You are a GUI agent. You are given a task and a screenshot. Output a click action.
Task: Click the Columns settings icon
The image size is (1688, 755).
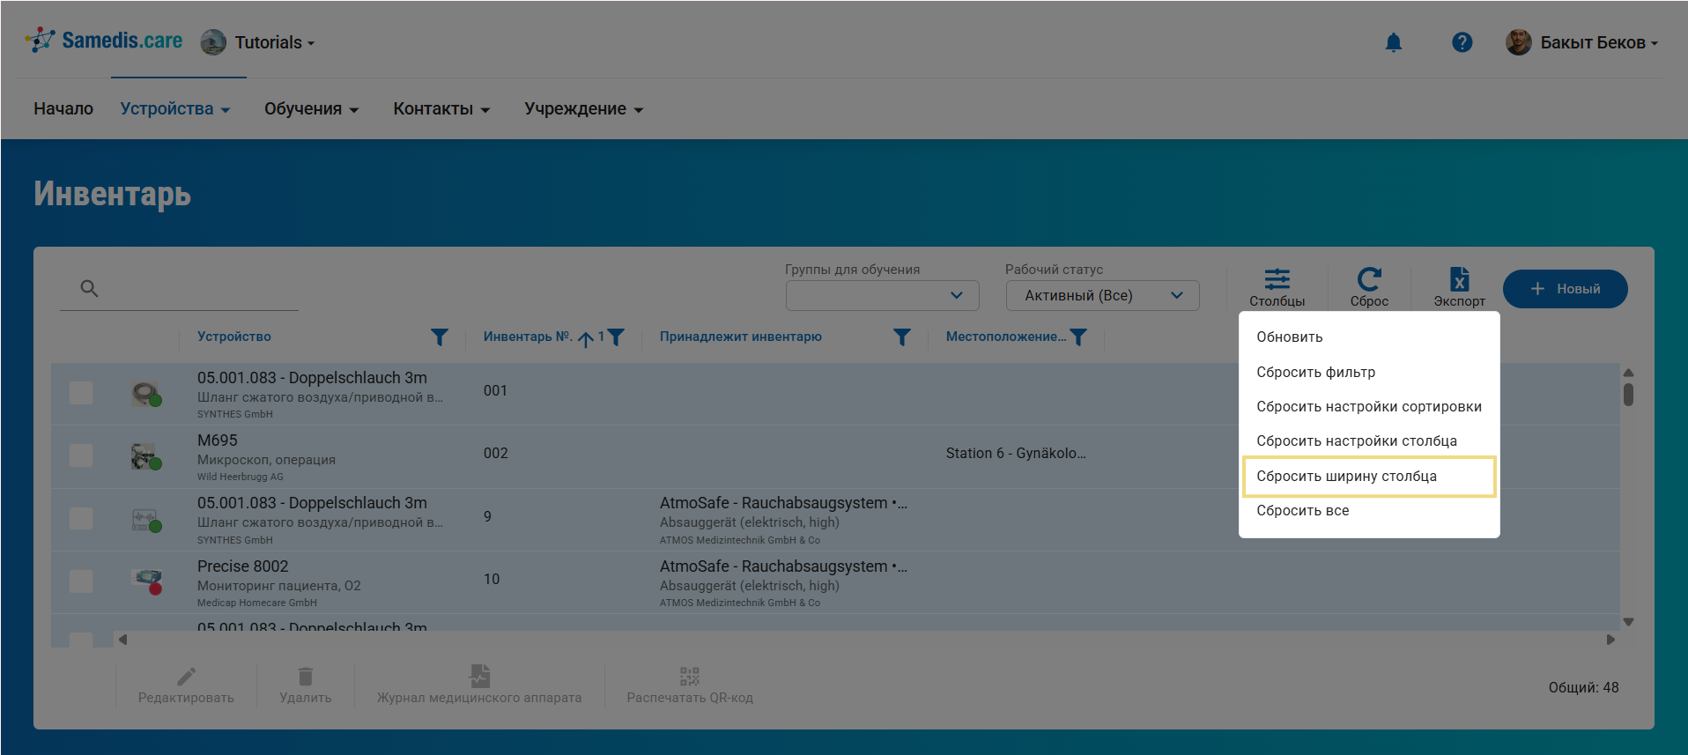pos(1277,280)
